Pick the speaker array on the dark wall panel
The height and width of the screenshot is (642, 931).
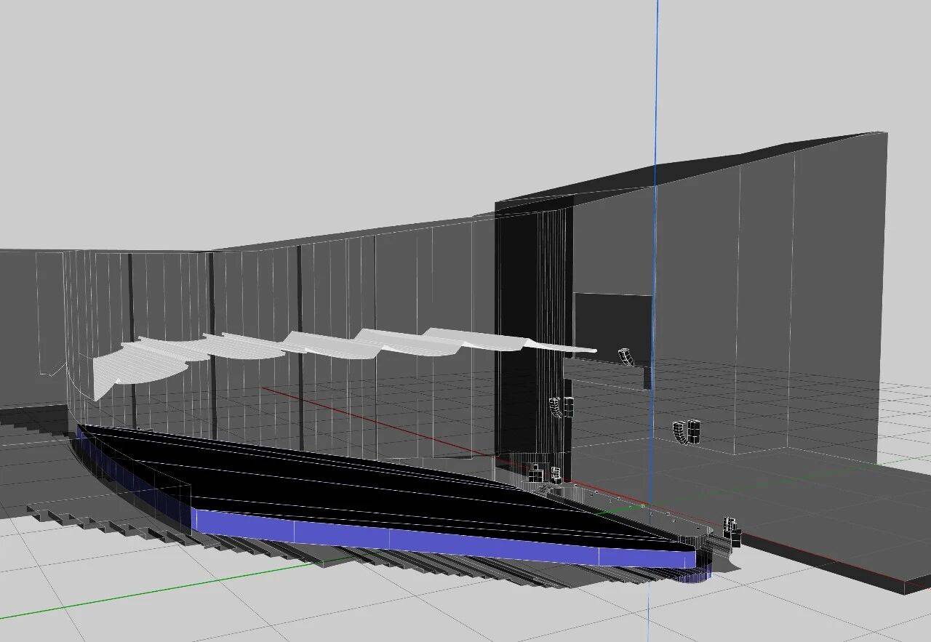click(627, 356)
